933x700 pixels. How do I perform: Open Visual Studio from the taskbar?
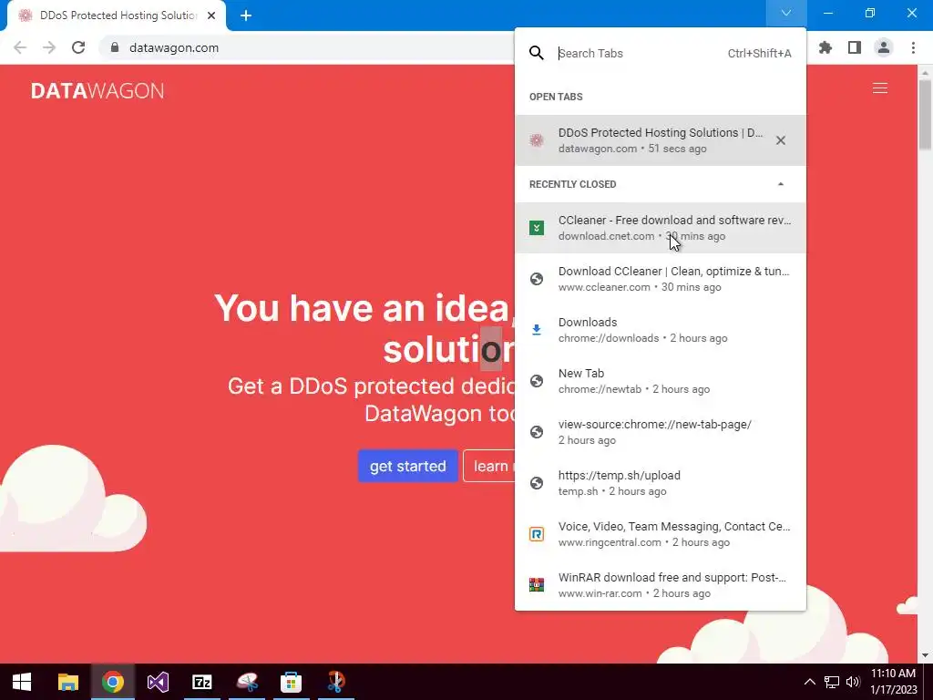pyautogui.click(x=158, y=682)
